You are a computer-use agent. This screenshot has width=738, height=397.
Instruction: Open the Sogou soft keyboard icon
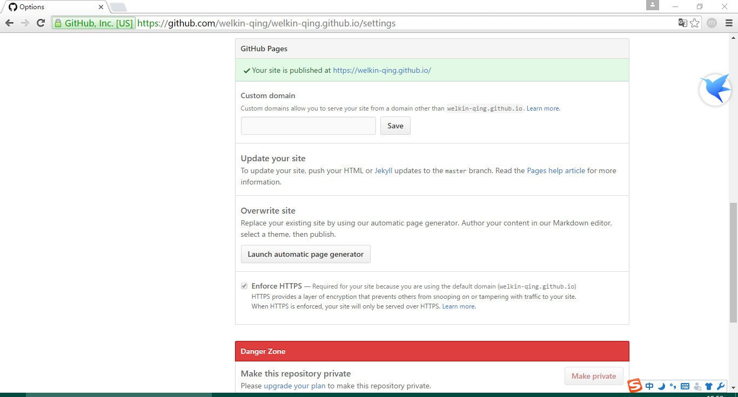coord(685,386)
